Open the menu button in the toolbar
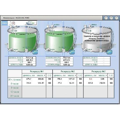 (x=4, y=23)
